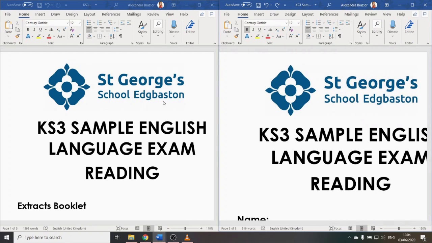Image resolution: width=432 pixels, height=243 pixels.
Task: Click Focus mode in left window status bar
Action: tap(122, 228)
